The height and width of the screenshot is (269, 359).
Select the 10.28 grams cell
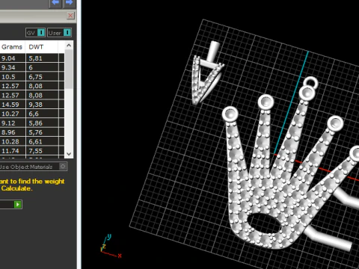[13, 141]
